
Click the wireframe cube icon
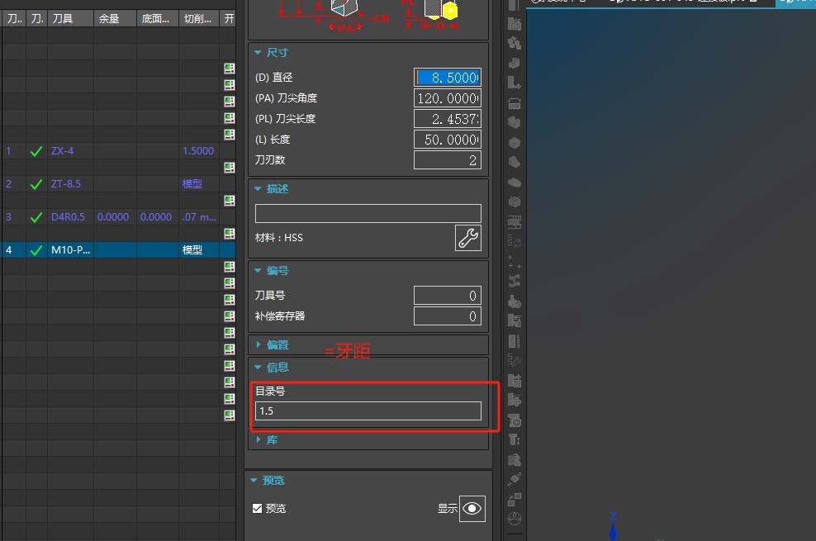[x=515, y=202]
